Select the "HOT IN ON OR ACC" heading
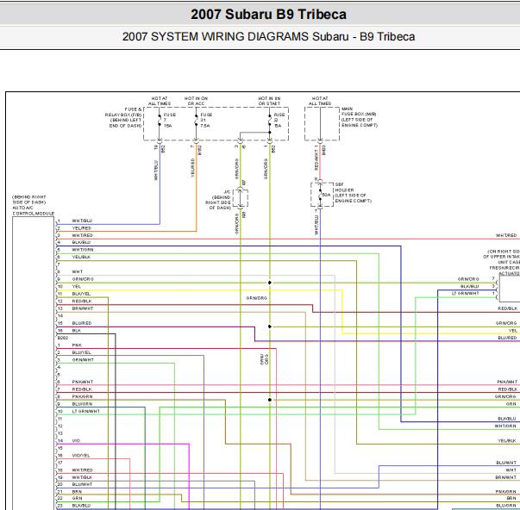This screenshot has height=510, width=520. point(196,101)
